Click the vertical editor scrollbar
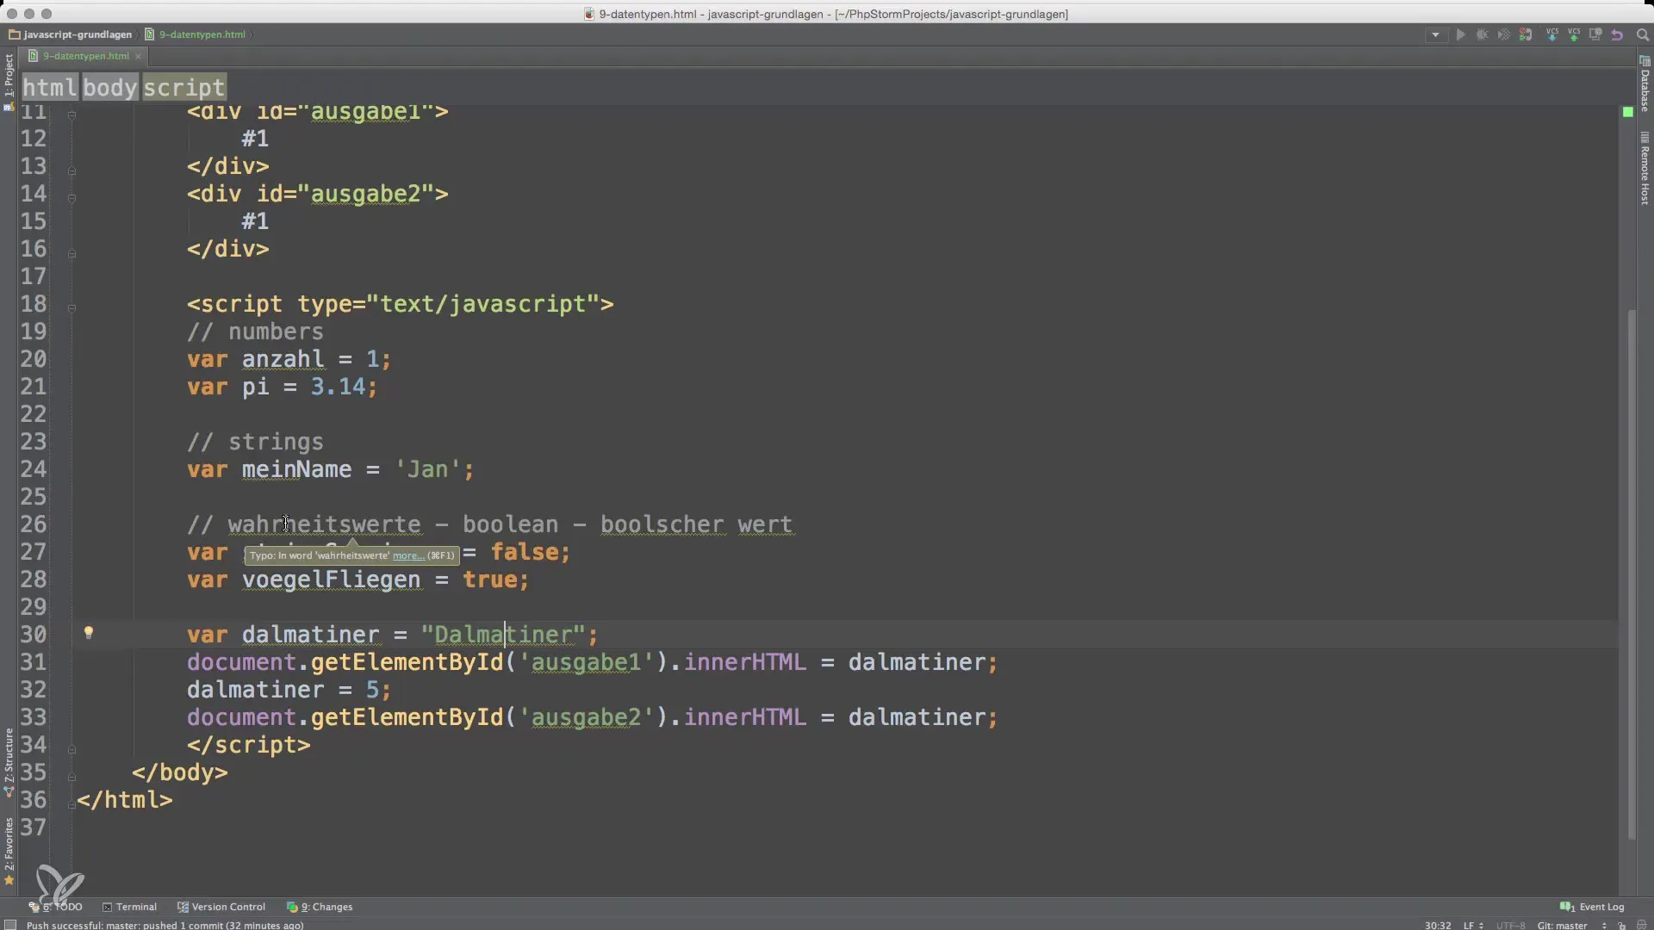 point(1632,573)
